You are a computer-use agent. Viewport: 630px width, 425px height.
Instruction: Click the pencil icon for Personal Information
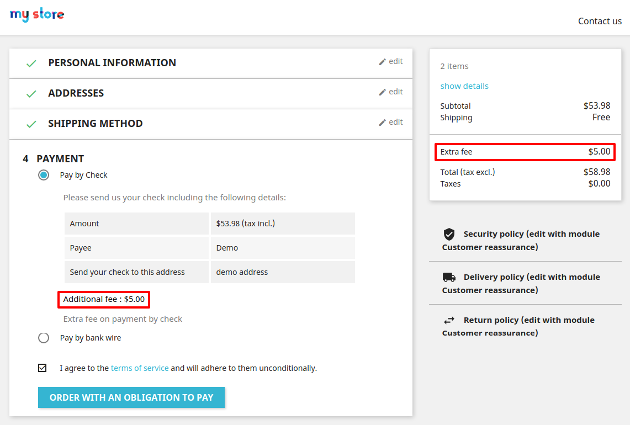pos(382,62)
